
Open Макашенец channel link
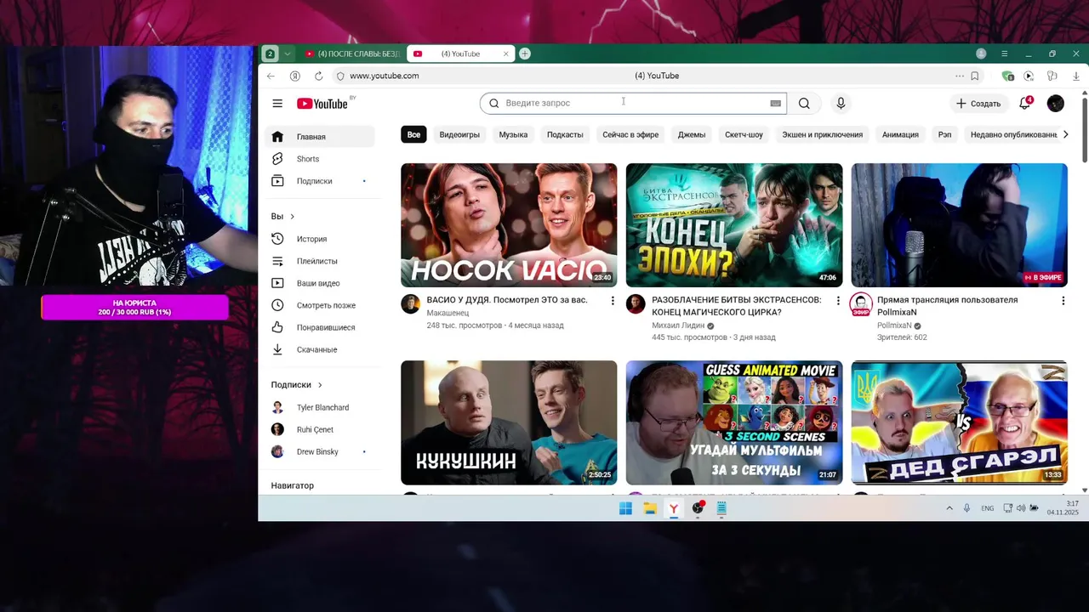448,313
